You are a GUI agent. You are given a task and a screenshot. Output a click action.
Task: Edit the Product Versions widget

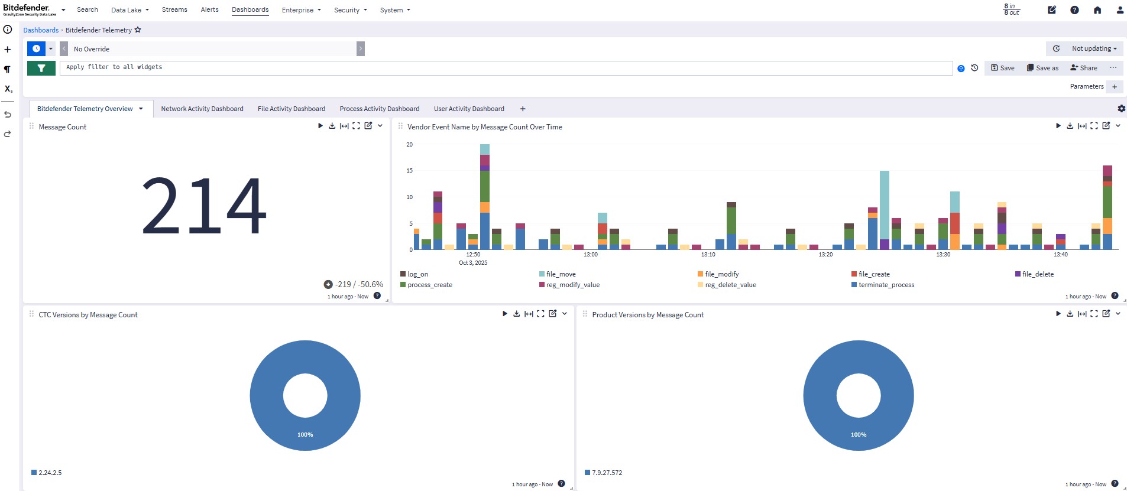click(1106, 314)
